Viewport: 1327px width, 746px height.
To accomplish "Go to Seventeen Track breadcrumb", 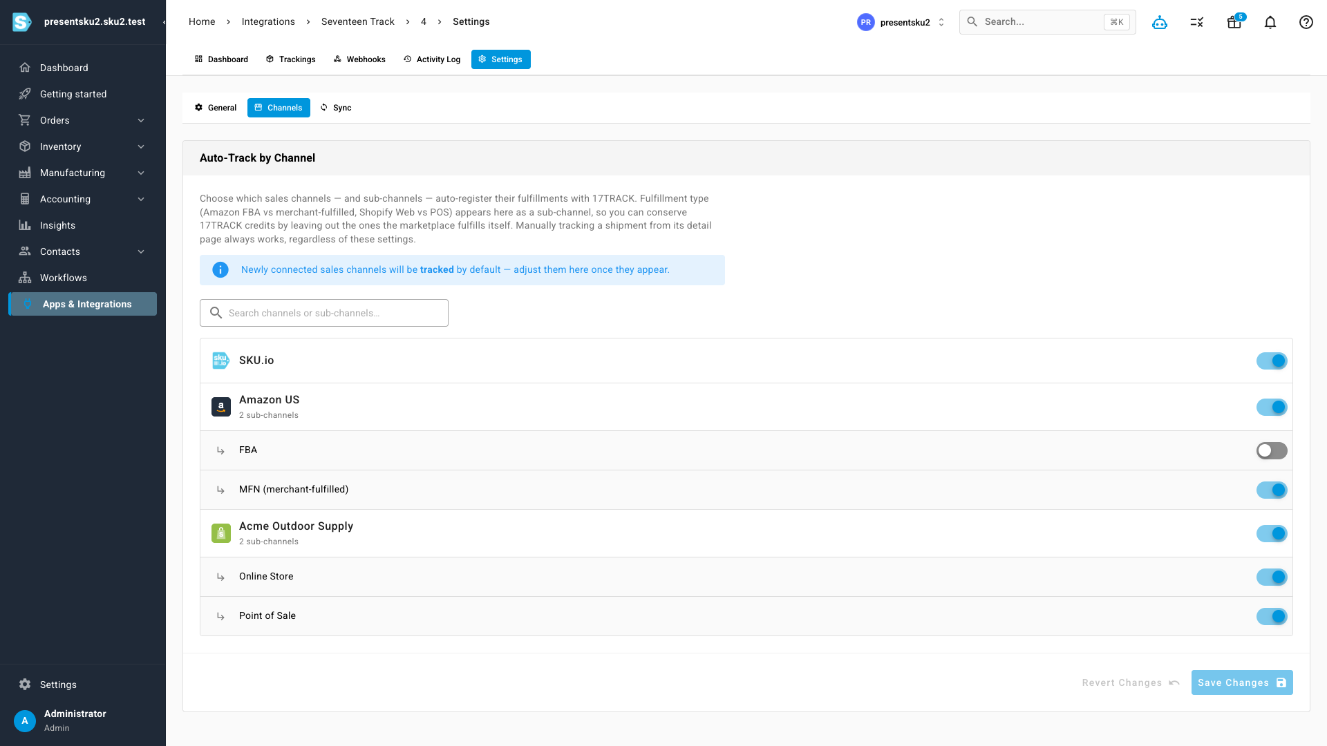I will click(x=358, y=22).
